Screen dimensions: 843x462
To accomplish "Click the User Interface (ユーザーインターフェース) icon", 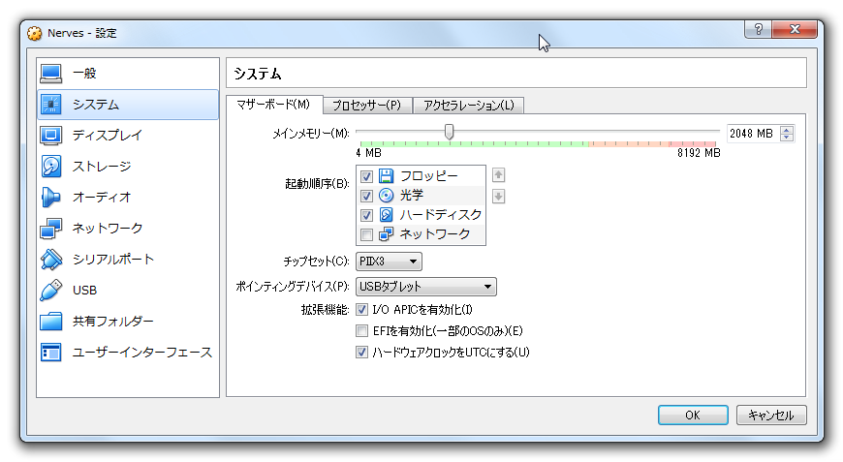I will tap(51, 353).
